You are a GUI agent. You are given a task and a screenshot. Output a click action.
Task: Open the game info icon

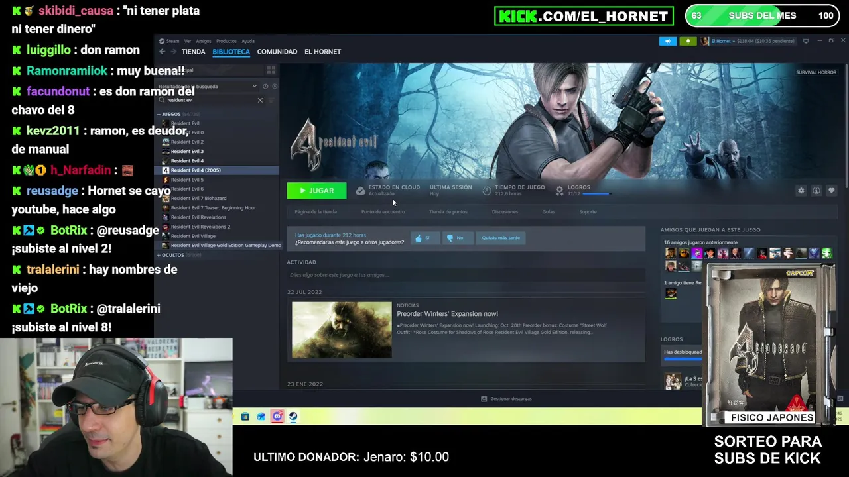tap(816, 191)
